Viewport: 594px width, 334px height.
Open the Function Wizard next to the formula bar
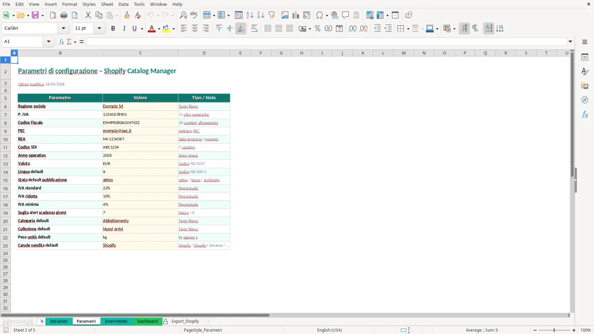click(62, 42)
